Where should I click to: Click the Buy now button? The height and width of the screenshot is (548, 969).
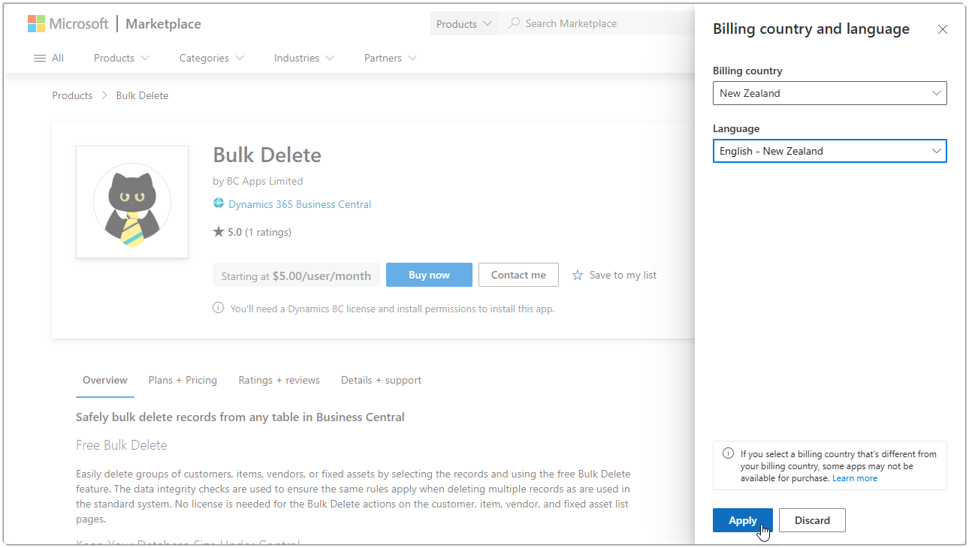tap(429, 275)
